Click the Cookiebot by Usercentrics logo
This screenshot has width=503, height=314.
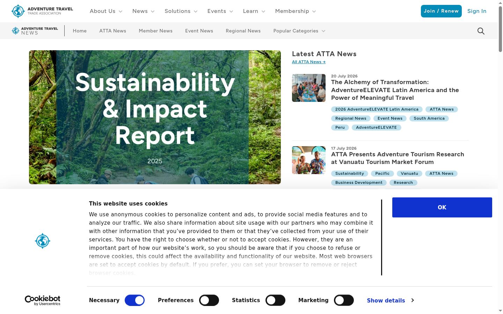[x=43, y=300]
